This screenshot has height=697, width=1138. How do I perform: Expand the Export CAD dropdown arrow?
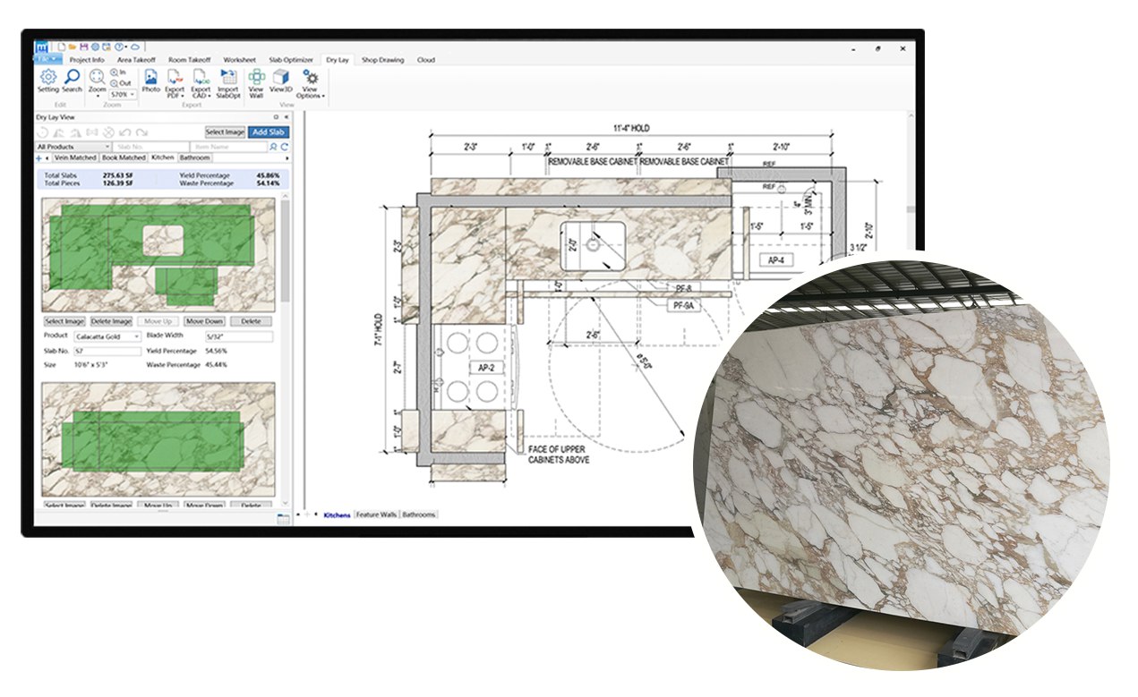click(208, 95)
